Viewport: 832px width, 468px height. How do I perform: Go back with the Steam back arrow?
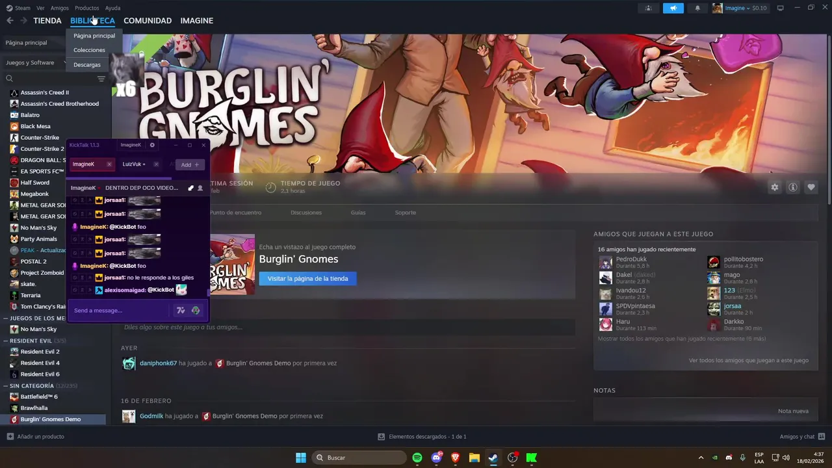coord(10,21)
